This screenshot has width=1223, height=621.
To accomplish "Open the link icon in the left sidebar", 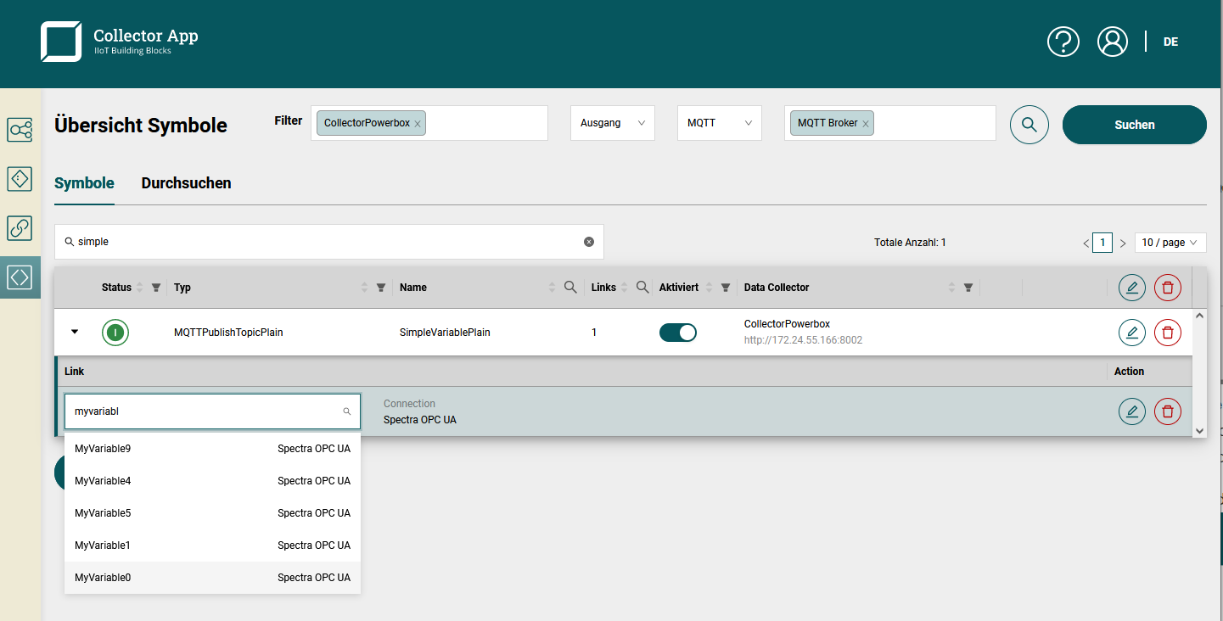I will coord(19,228).
